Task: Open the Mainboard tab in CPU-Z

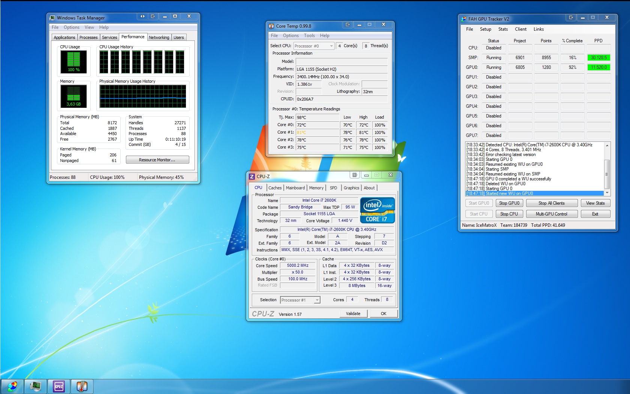Action: 295,188
